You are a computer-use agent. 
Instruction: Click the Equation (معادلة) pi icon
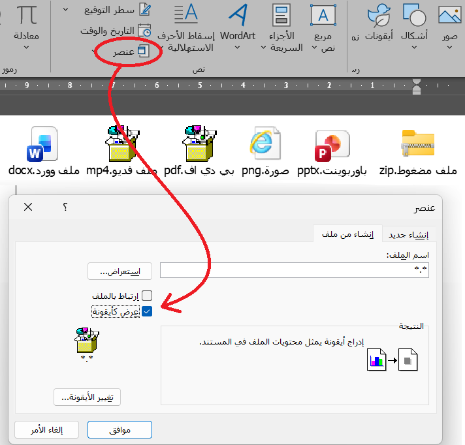click(27, 14)
